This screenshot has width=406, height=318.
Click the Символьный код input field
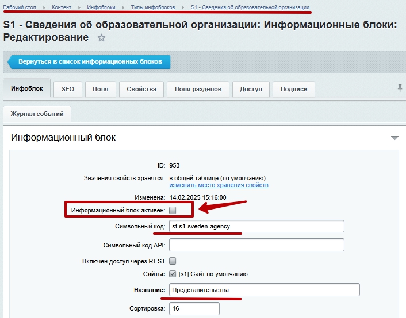pos(256,227)
